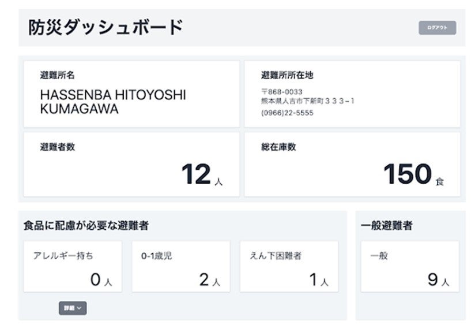
Task: Click the ログアウト (logout) button
Action: pos(437,28)
